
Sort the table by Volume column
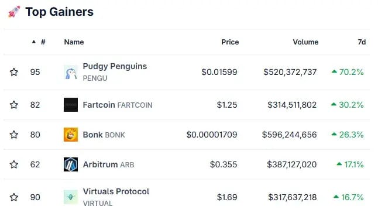pos(305,42)
